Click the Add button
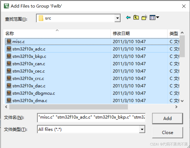The image size is (190, 148). point(167,119)
